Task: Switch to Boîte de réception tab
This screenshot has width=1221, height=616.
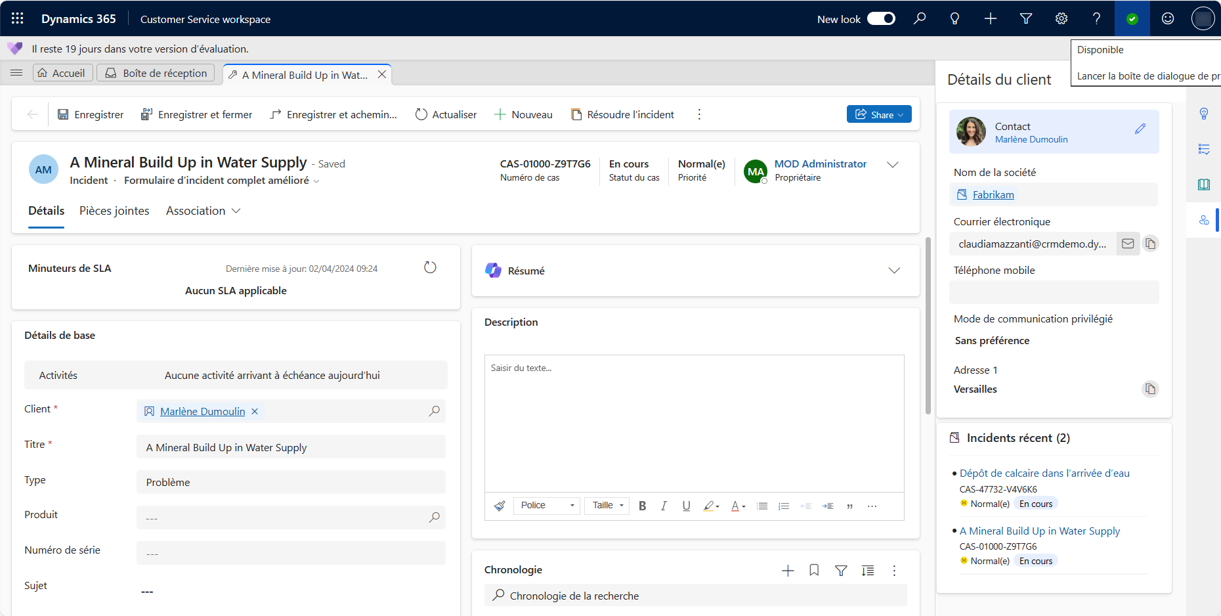Action: pos(156,73)
